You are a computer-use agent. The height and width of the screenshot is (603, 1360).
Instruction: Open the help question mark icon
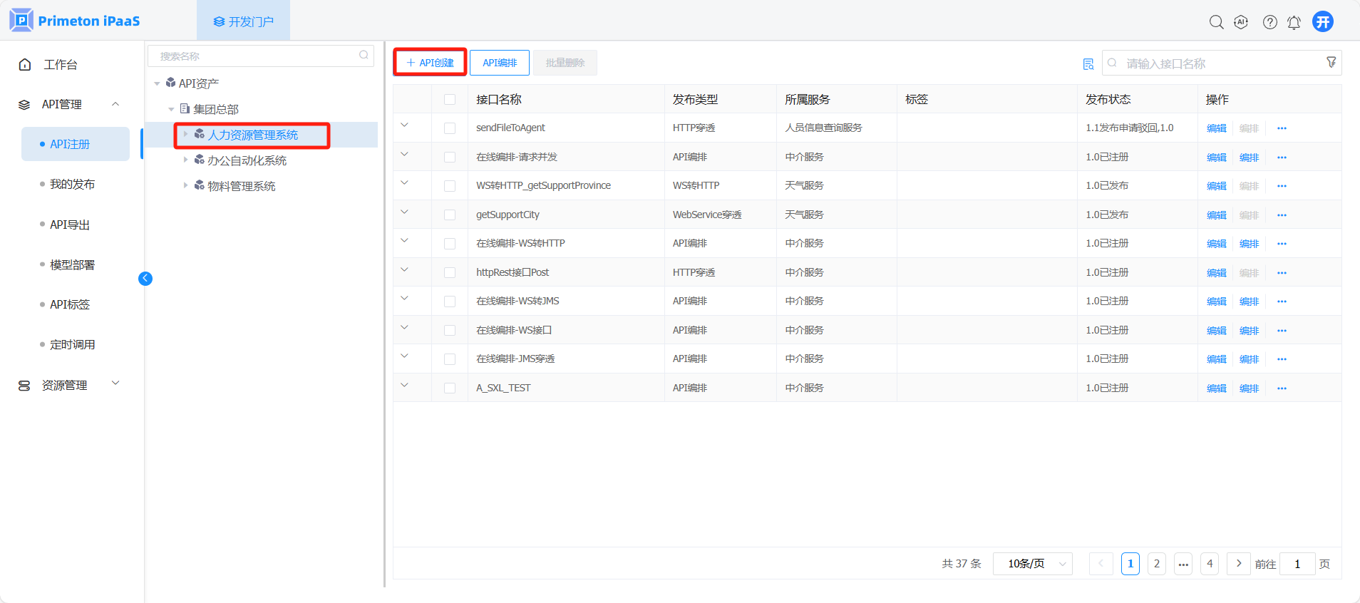pyautogui.click(x=1269, y=22)
